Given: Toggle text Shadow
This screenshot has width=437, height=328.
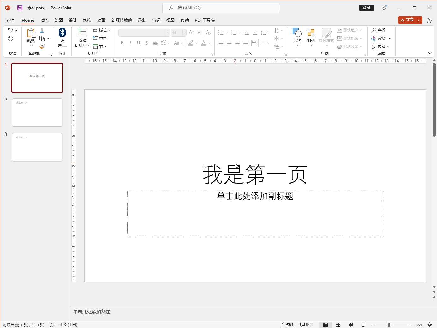Looking at the screenshot, I should coord(147,43).
